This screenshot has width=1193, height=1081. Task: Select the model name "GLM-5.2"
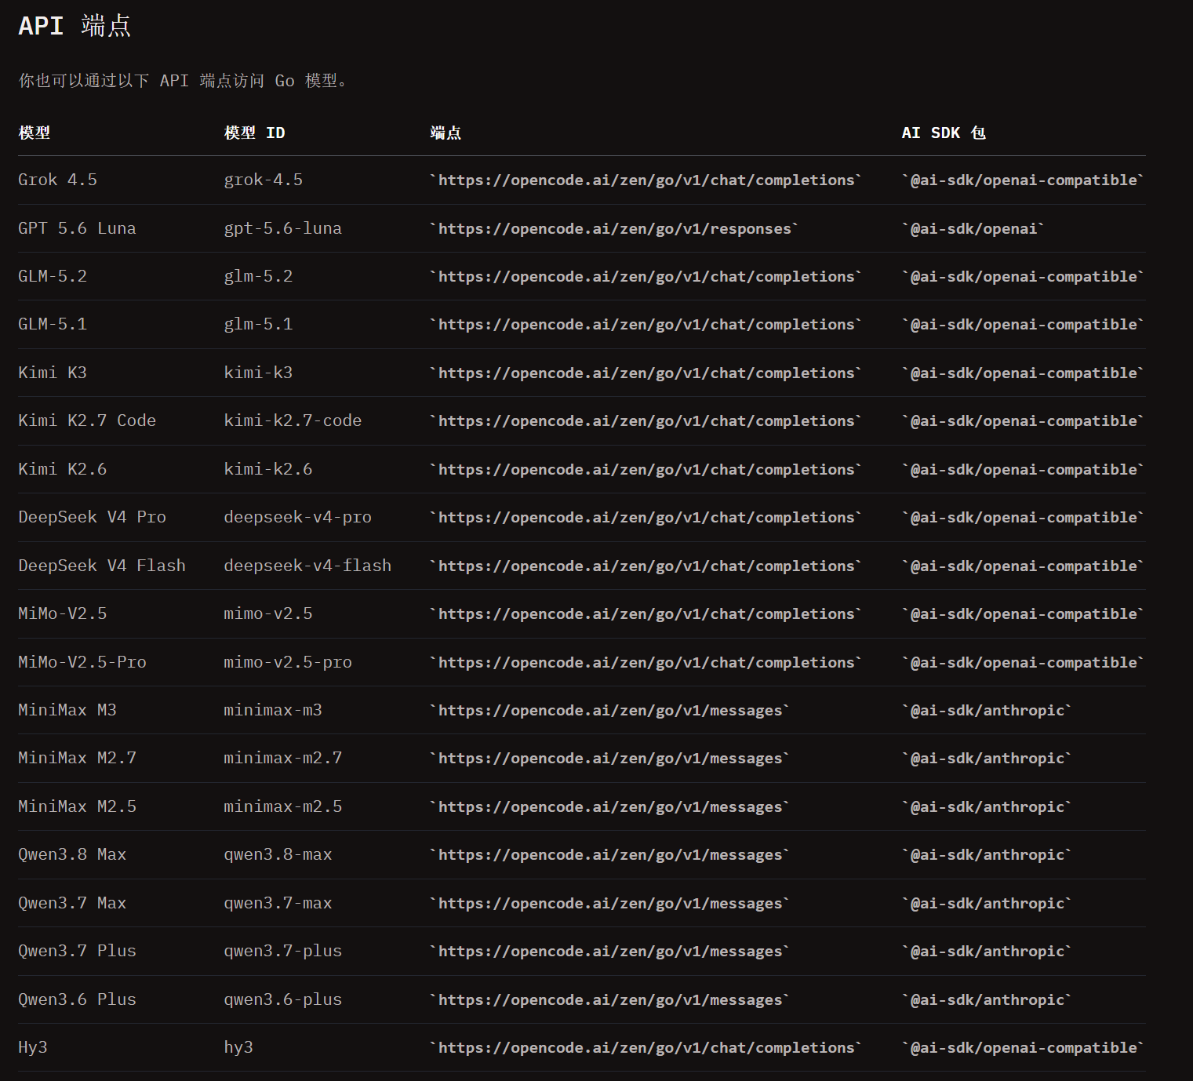click(53, 276)
